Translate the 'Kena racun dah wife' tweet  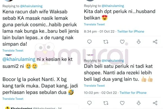coord(13,50)
